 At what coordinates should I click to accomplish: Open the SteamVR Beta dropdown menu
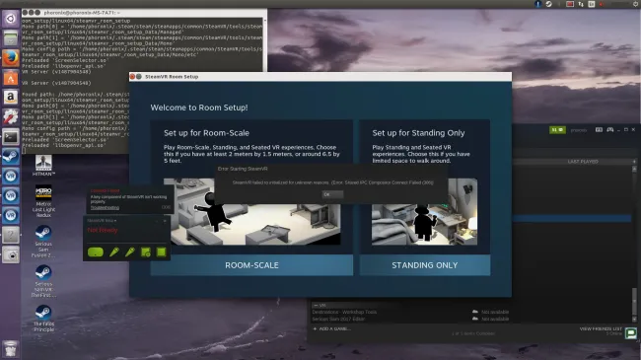point(102,221)
